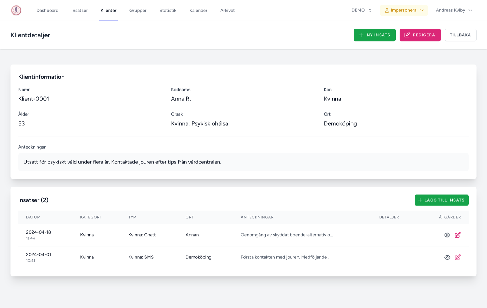
Task: Click the age value 53
Action: pos(21,123)
